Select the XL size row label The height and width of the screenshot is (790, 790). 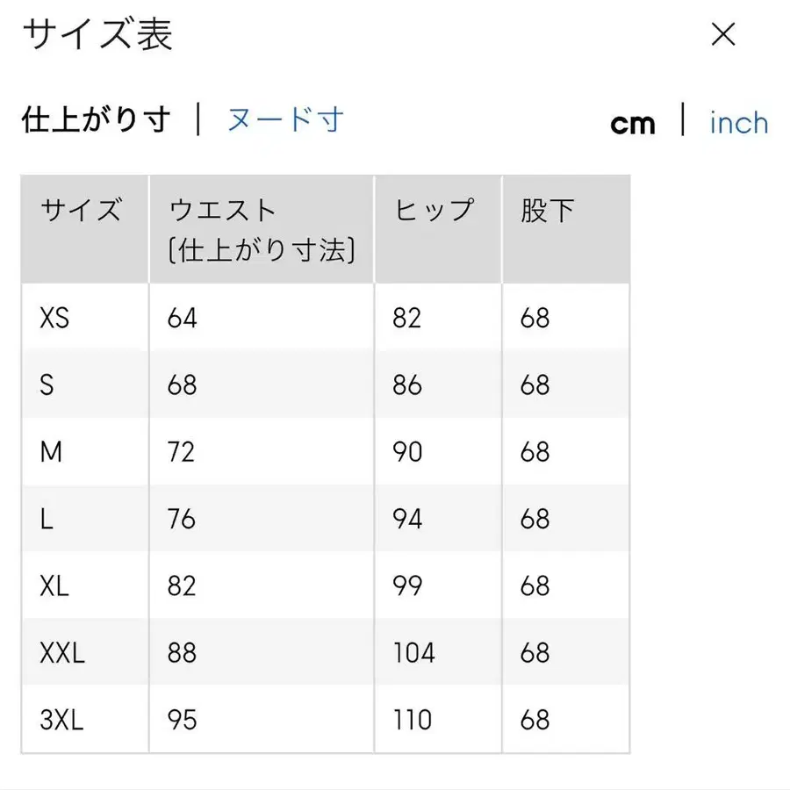[54, 585]
